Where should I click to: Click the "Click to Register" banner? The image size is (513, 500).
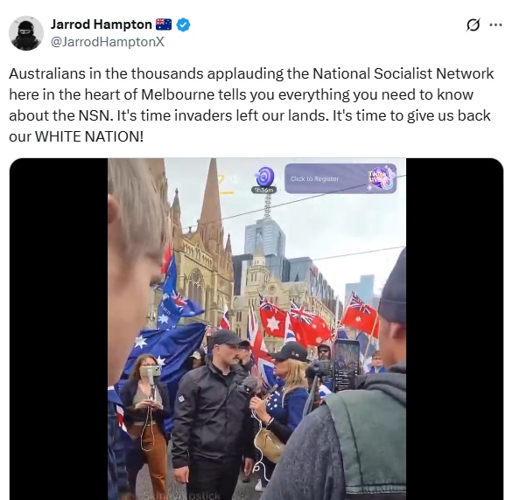(x=341, y=178)
